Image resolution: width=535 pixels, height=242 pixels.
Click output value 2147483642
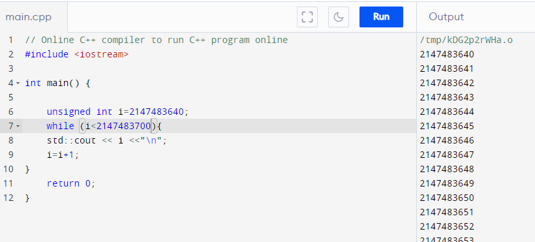(x=447, y=83)
